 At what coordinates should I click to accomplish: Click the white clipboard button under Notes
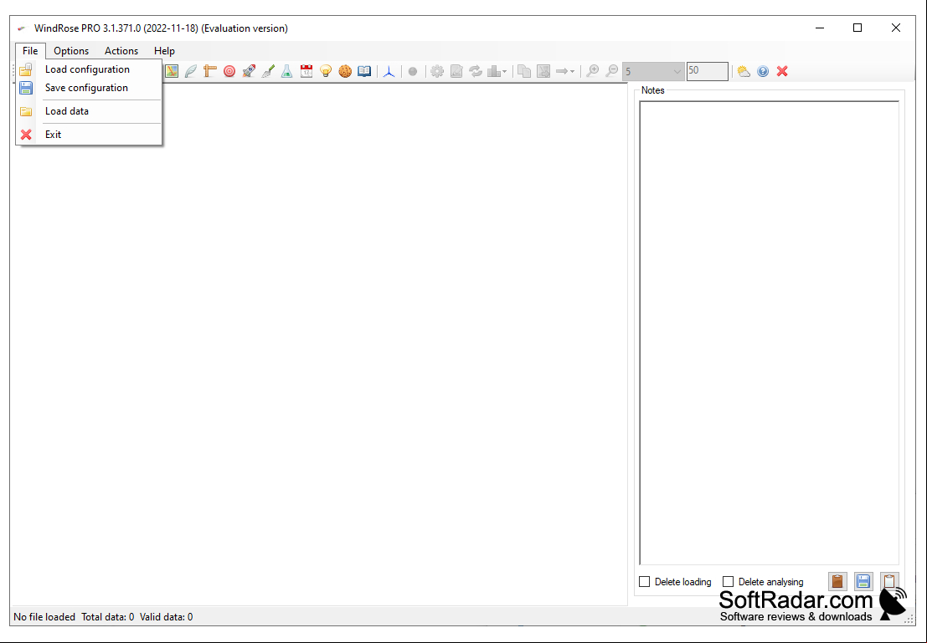click(889, 582)
